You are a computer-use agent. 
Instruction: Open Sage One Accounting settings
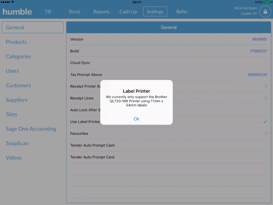tap(31, 129)
